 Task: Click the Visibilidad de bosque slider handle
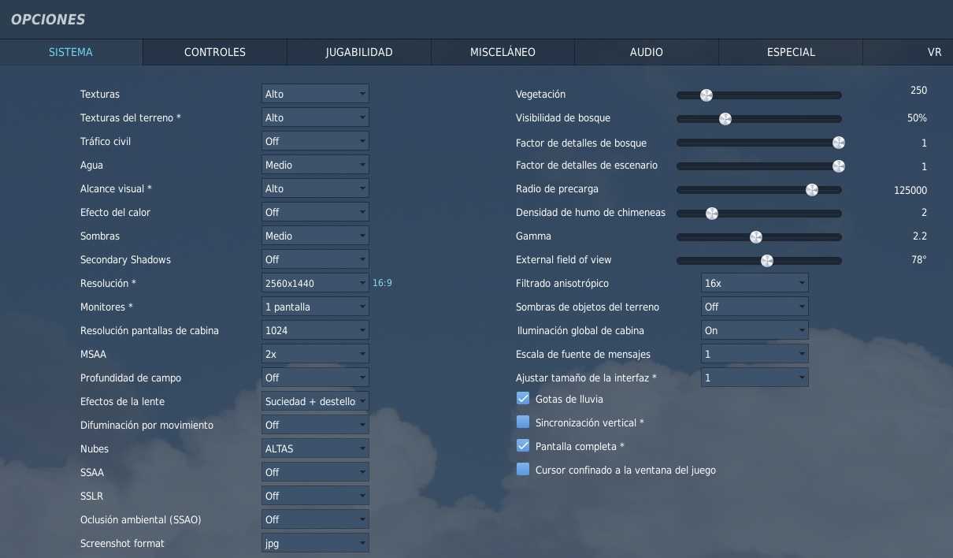(725, 119)
